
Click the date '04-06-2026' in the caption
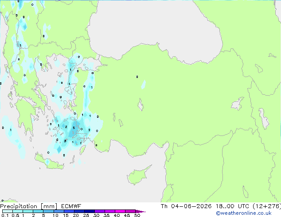click(191, 206)
